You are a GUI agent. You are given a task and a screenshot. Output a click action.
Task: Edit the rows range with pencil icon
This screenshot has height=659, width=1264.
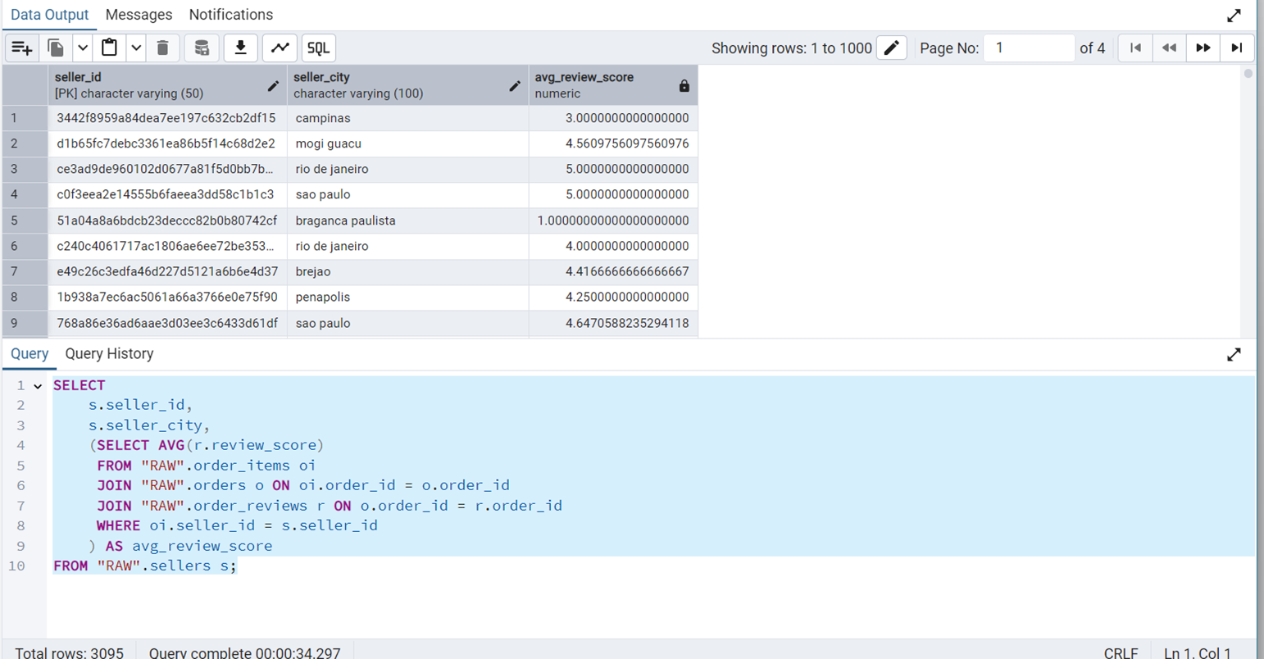pos(891,48)
